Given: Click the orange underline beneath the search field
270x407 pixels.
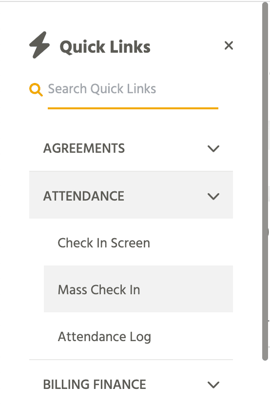Looking at the screenshot, I should coord(133,108).
